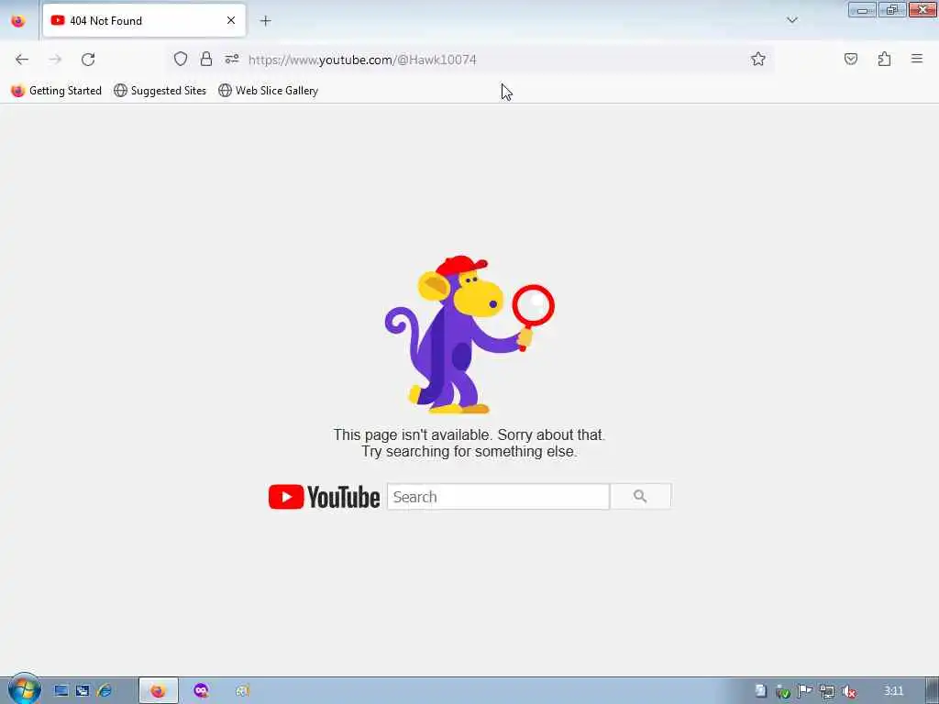Open the Getting Started bookmark
The width and height of the screenshot is (939, 704).
[x=56, y=91]
